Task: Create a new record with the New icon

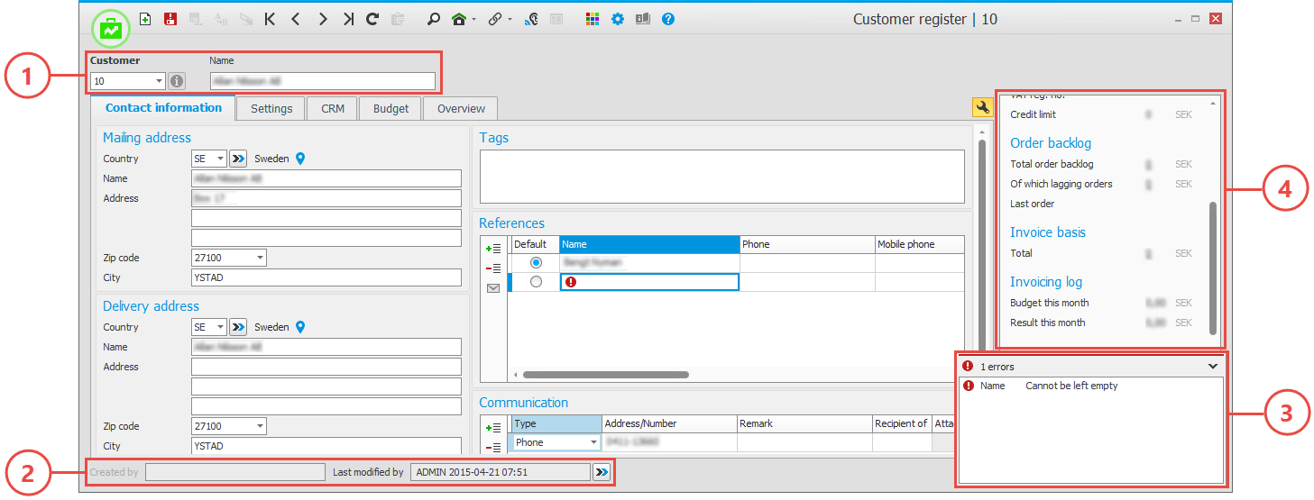Action: (145, 19)
